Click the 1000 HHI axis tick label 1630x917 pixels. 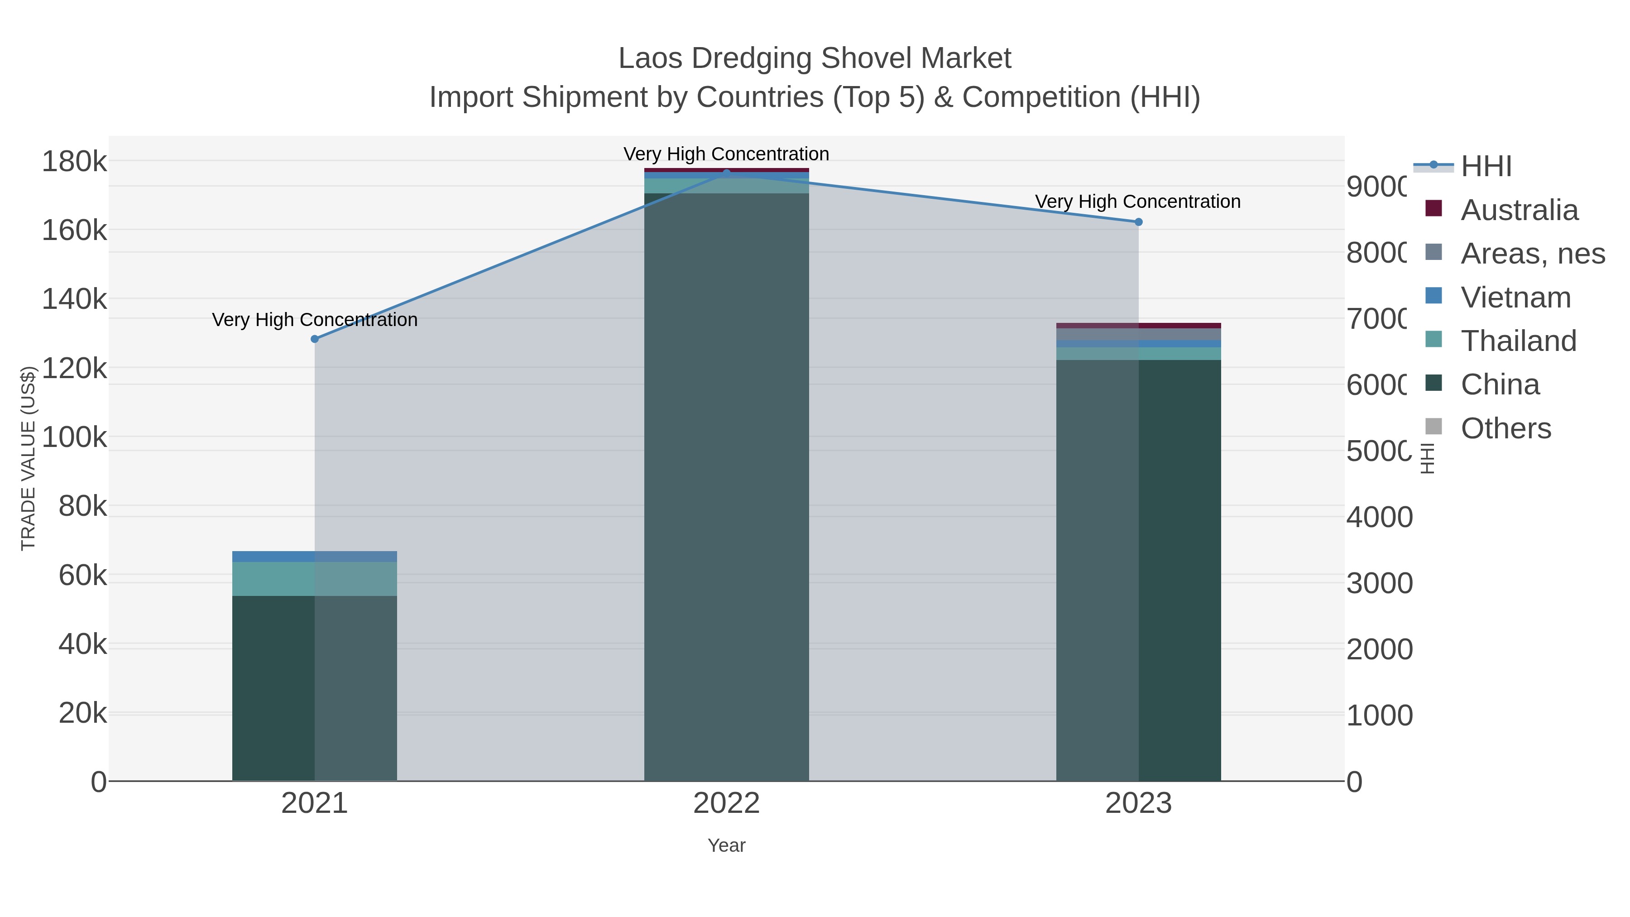1380,716
